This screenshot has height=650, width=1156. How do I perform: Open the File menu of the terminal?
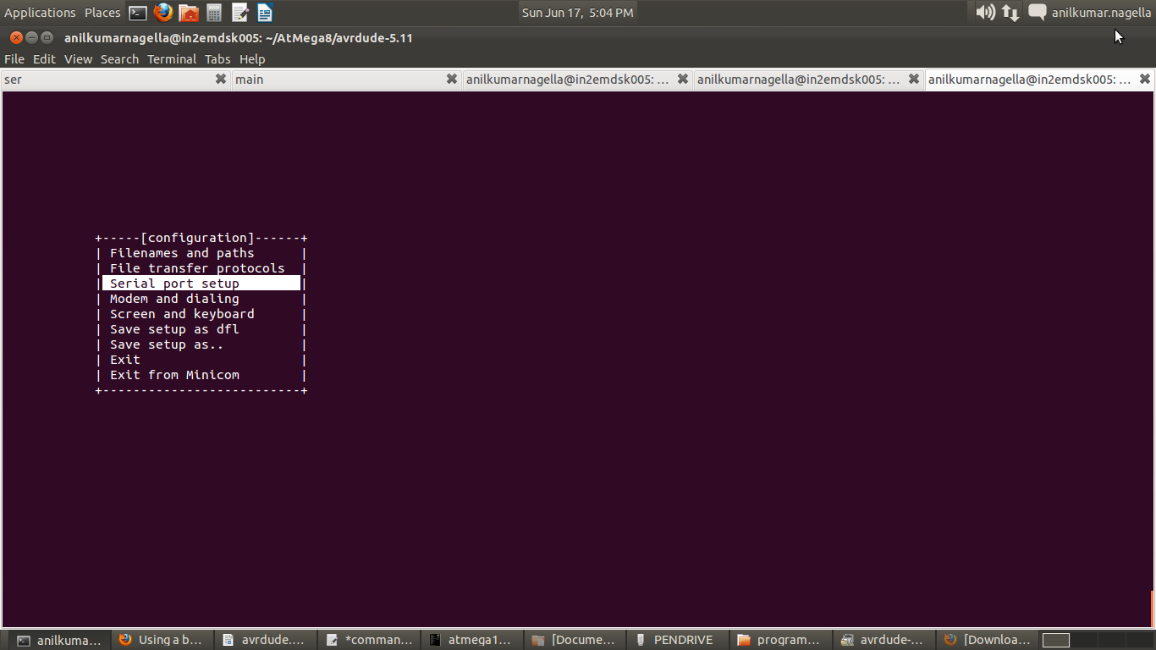tap(14, 59)
